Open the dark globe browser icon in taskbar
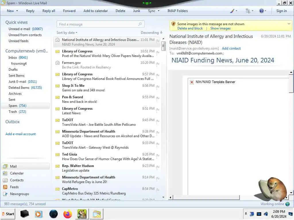Screen dimensions: 294x220 [x=53, y=214]
